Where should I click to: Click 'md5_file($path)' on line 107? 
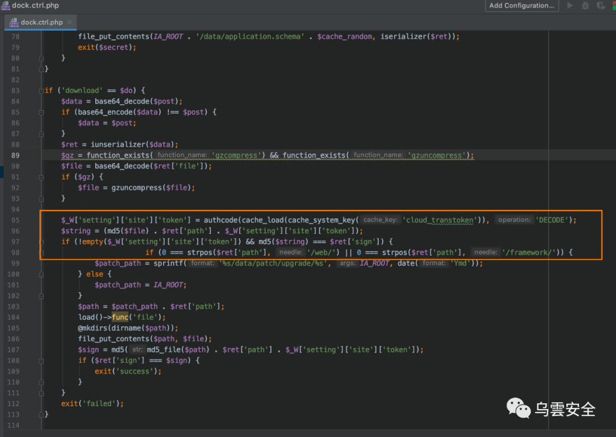(178, 350)
